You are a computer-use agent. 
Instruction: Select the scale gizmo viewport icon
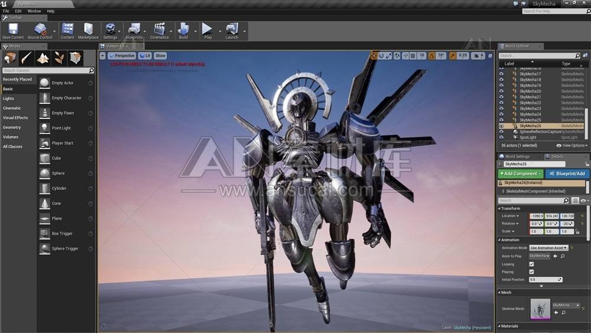pos(389,56)
